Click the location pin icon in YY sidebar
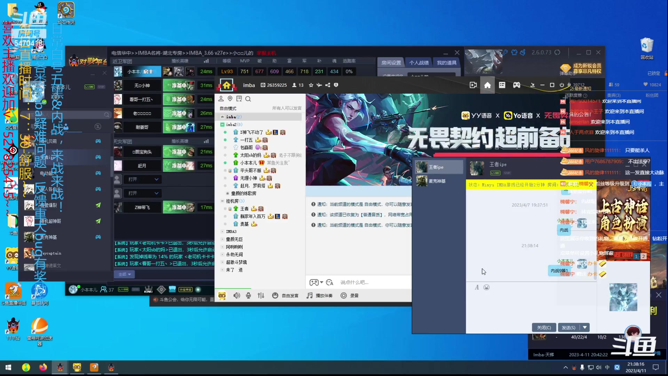The height and width of the screenshot is (376, 668). tap(230, 99)
